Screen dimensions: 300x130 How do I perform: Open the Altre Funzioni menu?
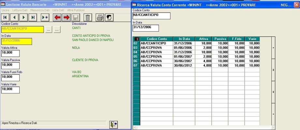(76, 10)
